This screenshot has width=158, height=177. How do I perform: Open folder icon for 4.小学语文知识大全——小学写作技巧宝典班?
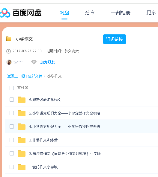tap(22, 126)
